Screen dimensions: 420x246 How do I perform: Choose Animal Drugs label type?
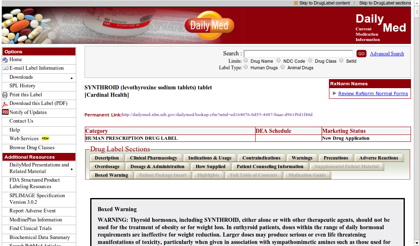coord(283,67)
